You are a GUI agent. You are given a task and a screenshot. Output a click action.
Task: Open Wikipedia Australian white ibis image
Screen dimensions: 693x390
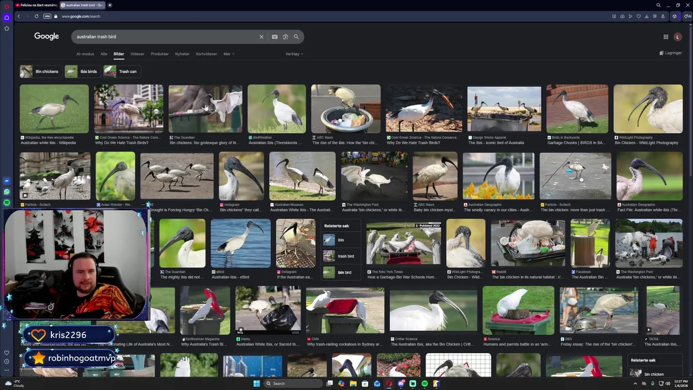54,109
